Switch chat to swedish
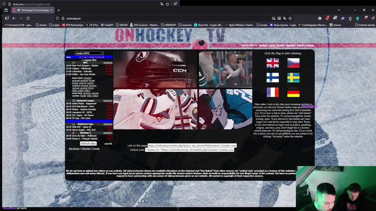376x211 pixels. pos(290,45)
